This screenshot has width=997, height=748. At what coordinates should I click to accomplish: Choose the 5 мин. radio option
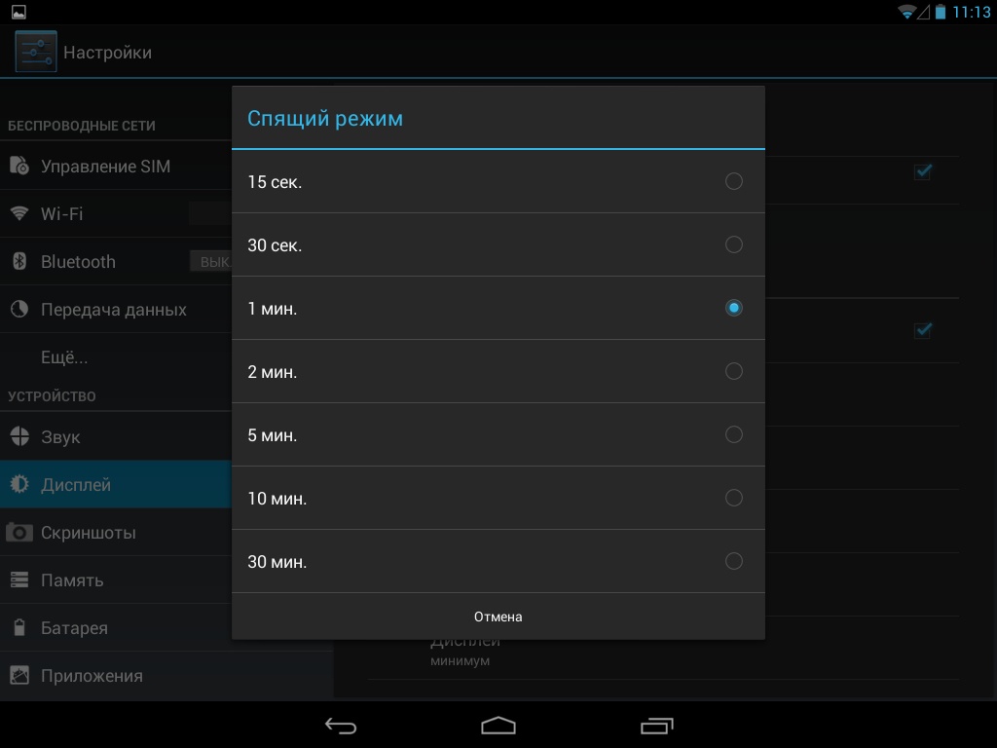pyautogui.click(x=734, y=434)
